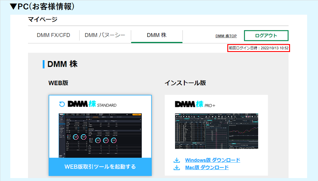This screenshot has height=181, width=318.
Task: Click the download arrow icon for Windows版
Action: click(x=177, y=160)
